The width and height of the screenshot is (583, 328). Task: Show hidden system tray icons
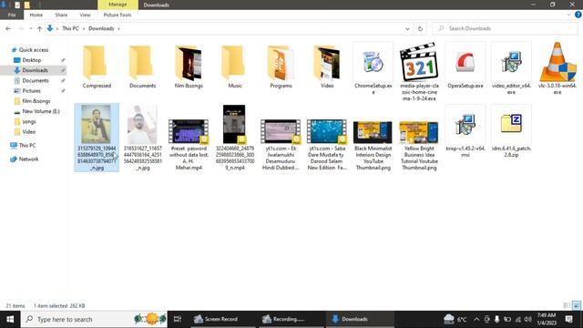click(x=476, y=319)
